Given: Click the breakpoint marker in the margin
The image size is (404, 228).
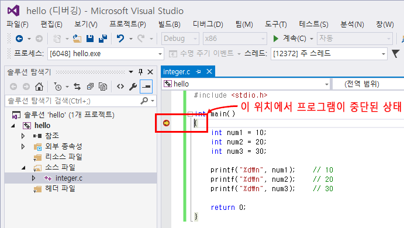Looking at the screenshot, I should click(167, 123).
